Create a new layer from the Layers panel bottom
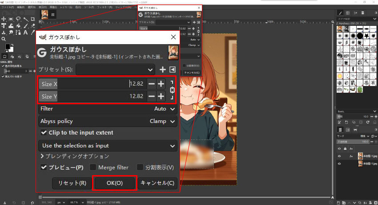The width and height of the screenshot is (378, 205). pos(338,203)
